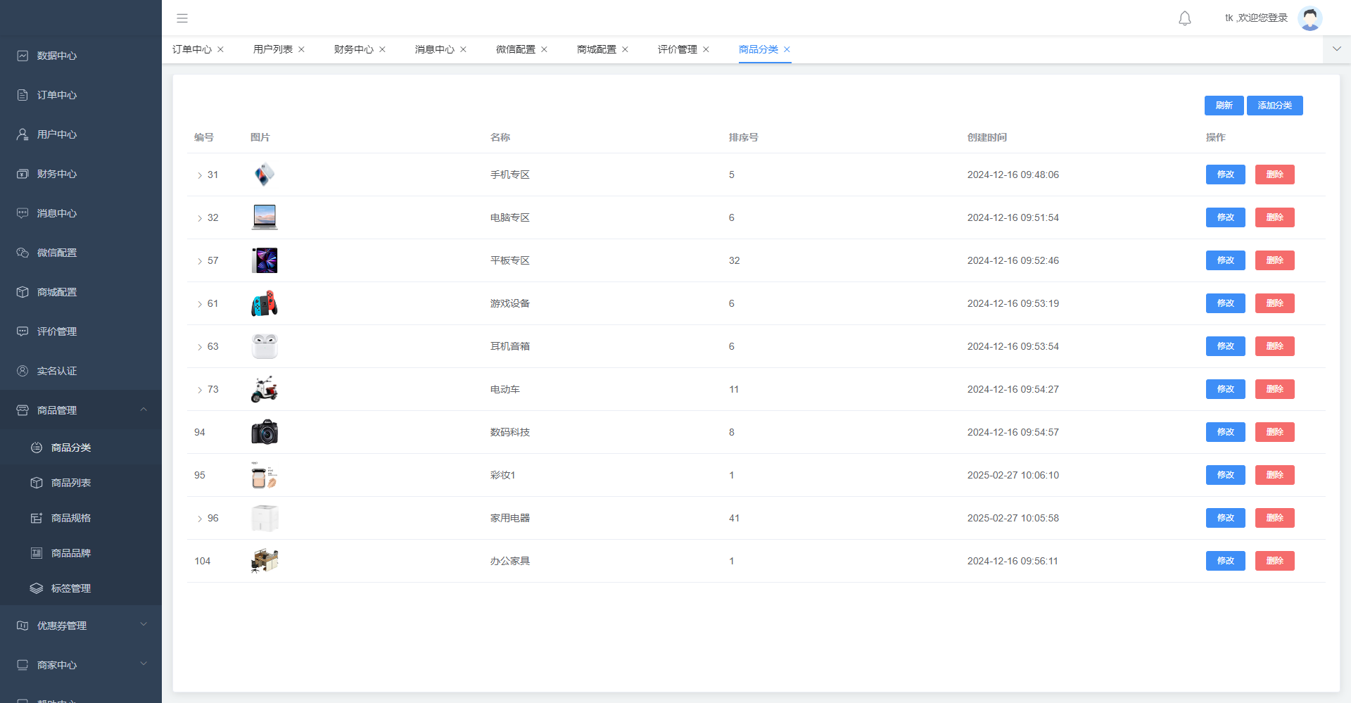Select the 订单中心 sidebar icon
The width and height of the screenshot is (1351, 703).
tap(22, 95)
